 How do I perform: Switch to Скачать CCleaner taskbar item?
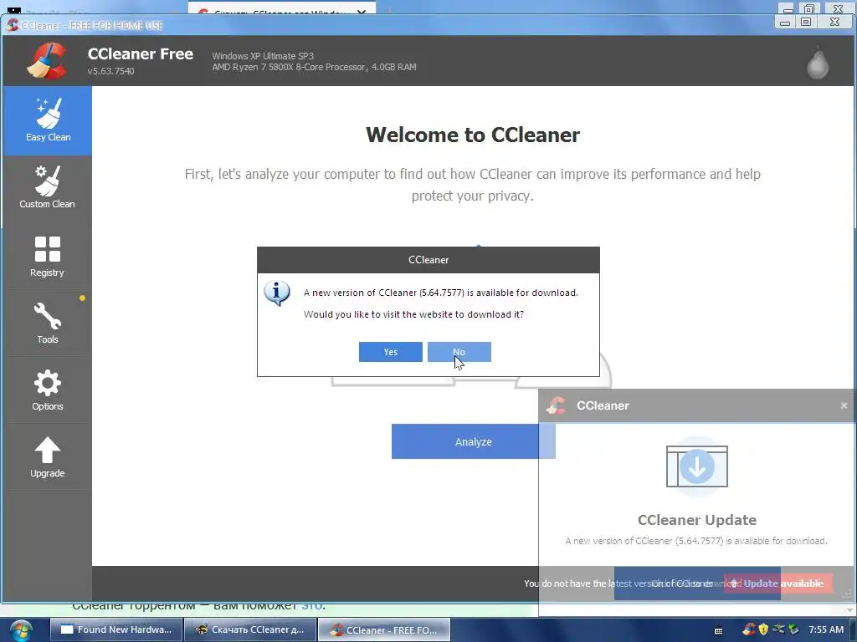tap(250, 629)
